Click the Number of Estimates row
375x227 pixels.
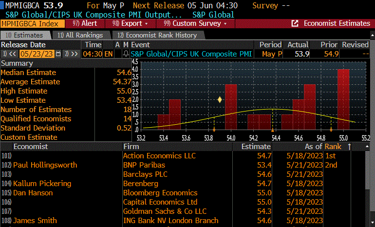pyautogui.click(x=66, y=110)
